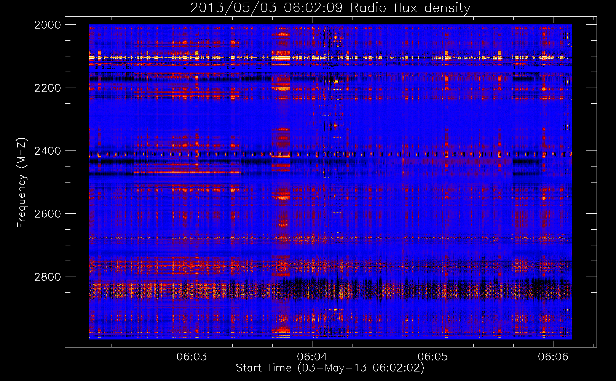Viewport: 616px width, 381px height.
Task: Click the 06:03 time tick label
Action: 192,357
